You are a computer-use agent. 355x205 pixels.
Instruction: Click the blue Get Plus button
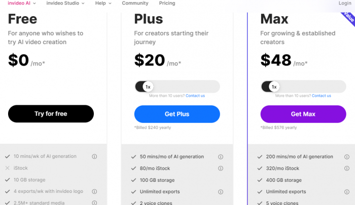177,114
